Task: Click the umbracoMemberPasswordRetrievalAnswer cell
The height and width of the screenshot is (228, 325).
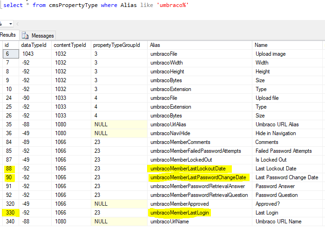Action: [x=200, y=186]
